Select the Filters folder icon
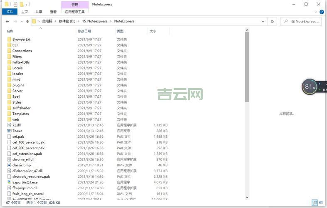327x208 pixels. (9, 57)
